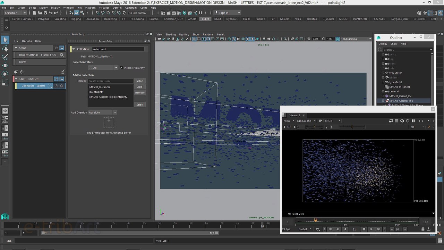Image resolution: width=444 pixels, height=250 pixels.
Task: Toggle MOTION layer visibility eye
Action: [x=56, y=79]
